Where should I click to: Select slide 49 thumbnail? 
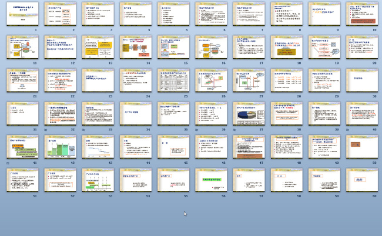point(324,147)
